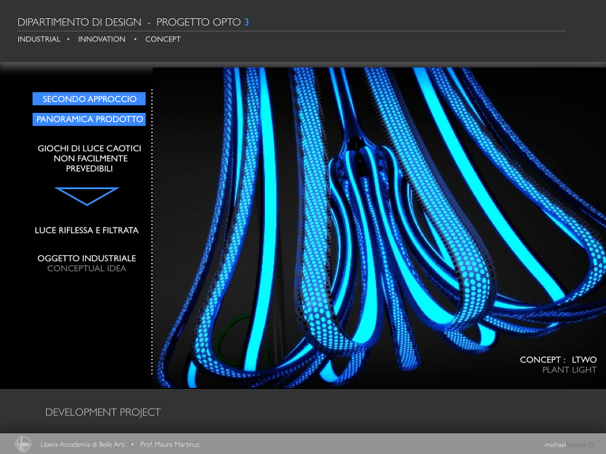
Task: Click the GIOCHI DI LUCE CAOTICI text
Action: pyautogui.click(x=89, y=148)
